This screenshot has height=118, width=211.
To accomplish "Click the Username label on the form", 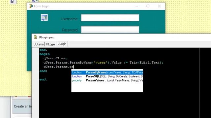I will tap(69, 19).
